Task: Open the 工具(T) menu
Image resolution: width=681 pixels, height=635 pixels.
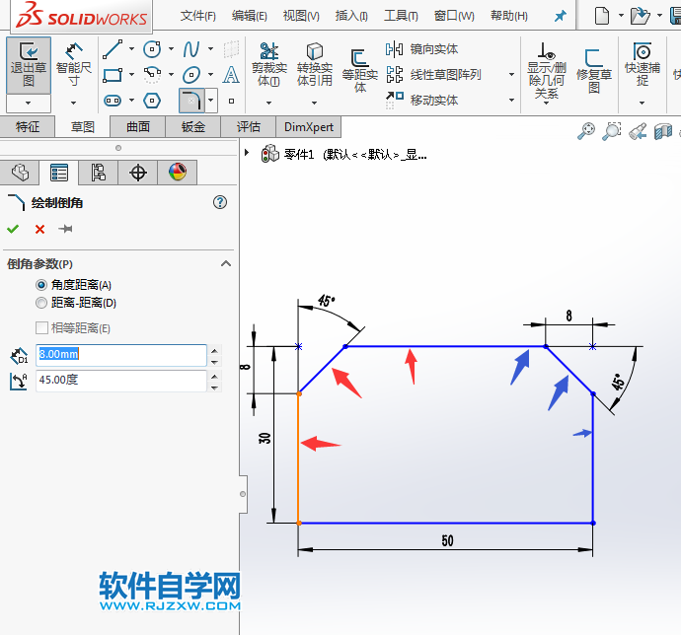Action: (401, 16)
